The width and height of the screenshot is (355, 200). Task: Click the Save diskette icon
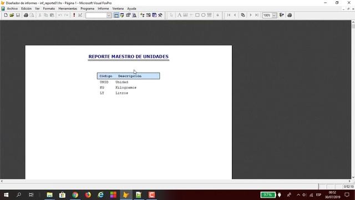tap(18, 15)
